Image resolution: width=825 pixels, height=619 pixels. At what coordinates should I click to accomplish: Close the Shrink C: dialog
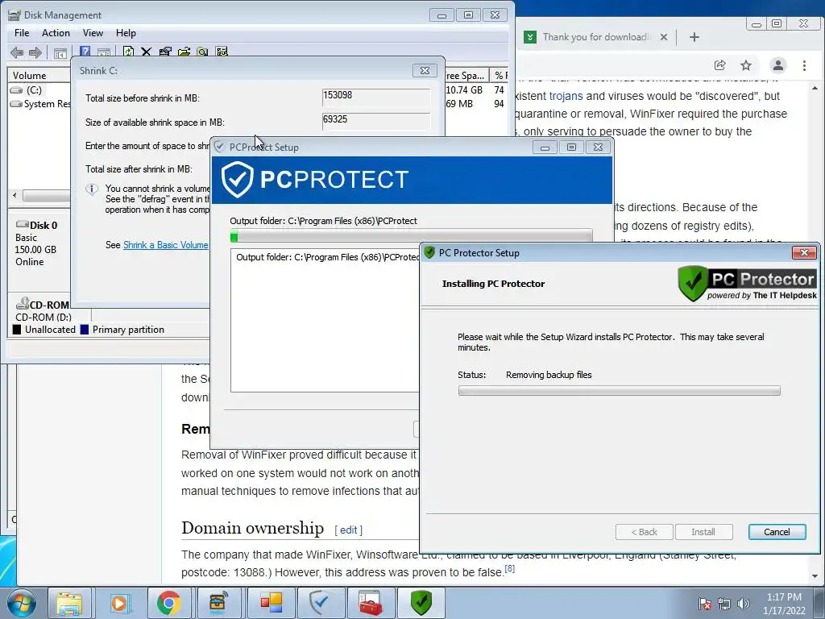[x=425, y=71]
